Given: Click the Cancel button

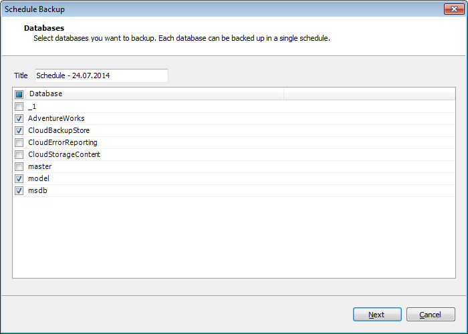Looking at the screenshot, I should 431,315.
